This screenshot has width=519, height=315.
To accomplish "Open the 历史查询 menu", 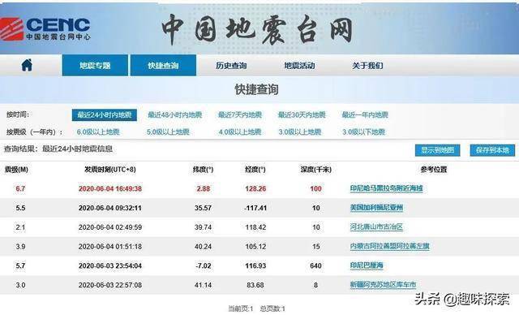I will pos(231,66).
